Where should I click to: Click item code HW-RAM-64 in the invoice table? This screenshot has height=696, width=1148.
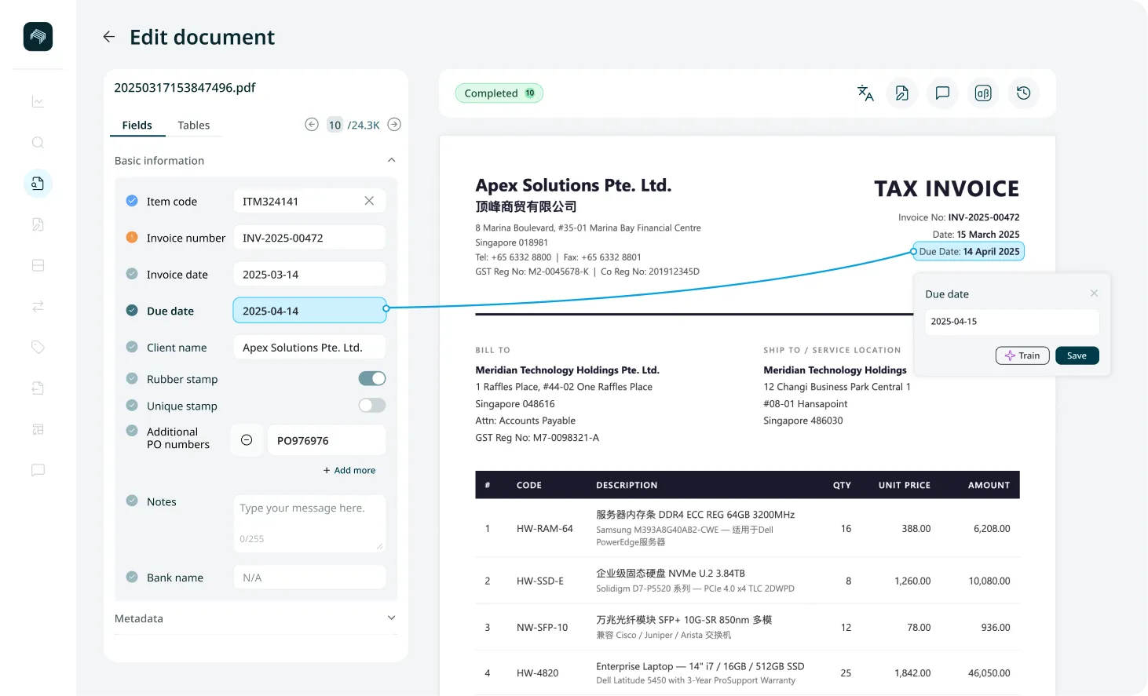(545, 529)
